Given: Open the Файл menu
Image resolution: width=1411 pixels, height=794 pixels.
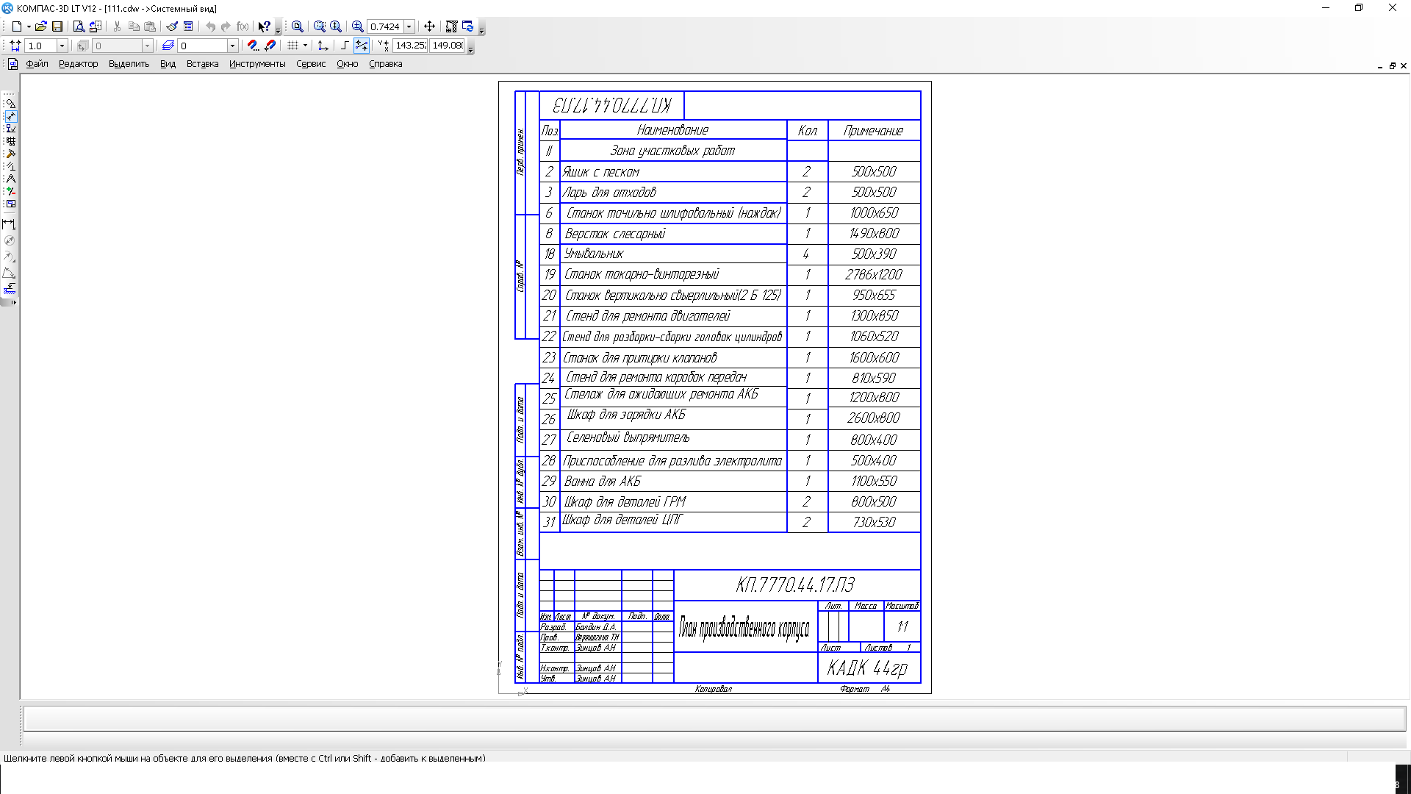Looking at the screenshot, I should point(37,64).
